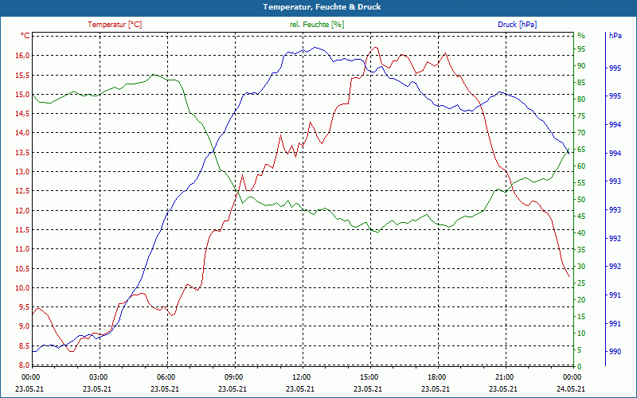Viewport: 637px width, 398px height.
Task: Click the '15' humidity axis value
Action: pos(581,317)
